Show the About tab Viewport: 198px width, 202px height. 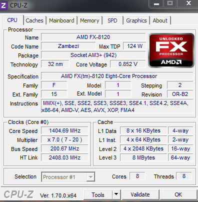pos(160,20)
